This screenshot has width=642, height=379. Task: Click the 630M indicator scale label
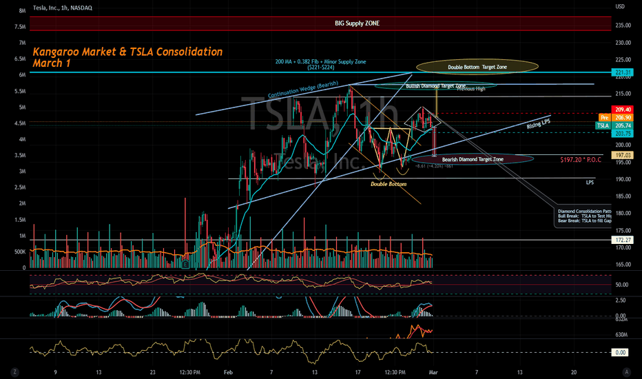(x=621, y=335)
